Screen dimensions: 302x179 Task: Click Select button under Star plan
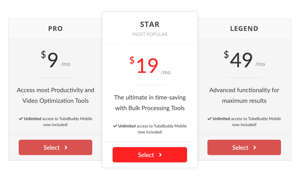(x=150, y=155)
